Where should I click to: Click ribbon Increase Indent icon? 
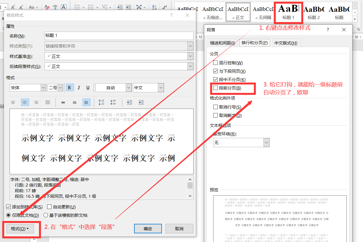[128, 7]
